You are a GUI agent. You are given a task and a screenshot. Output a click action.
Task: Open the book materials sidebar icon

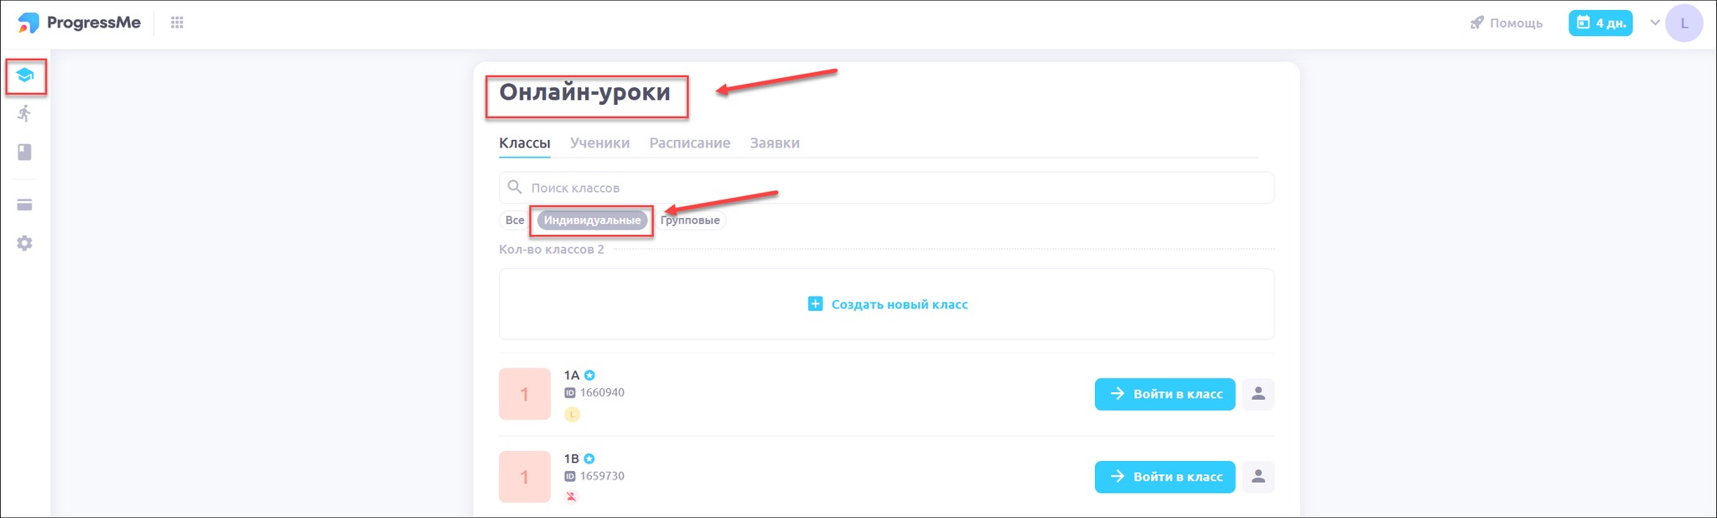pyautogui.click(x=25, y=152)
